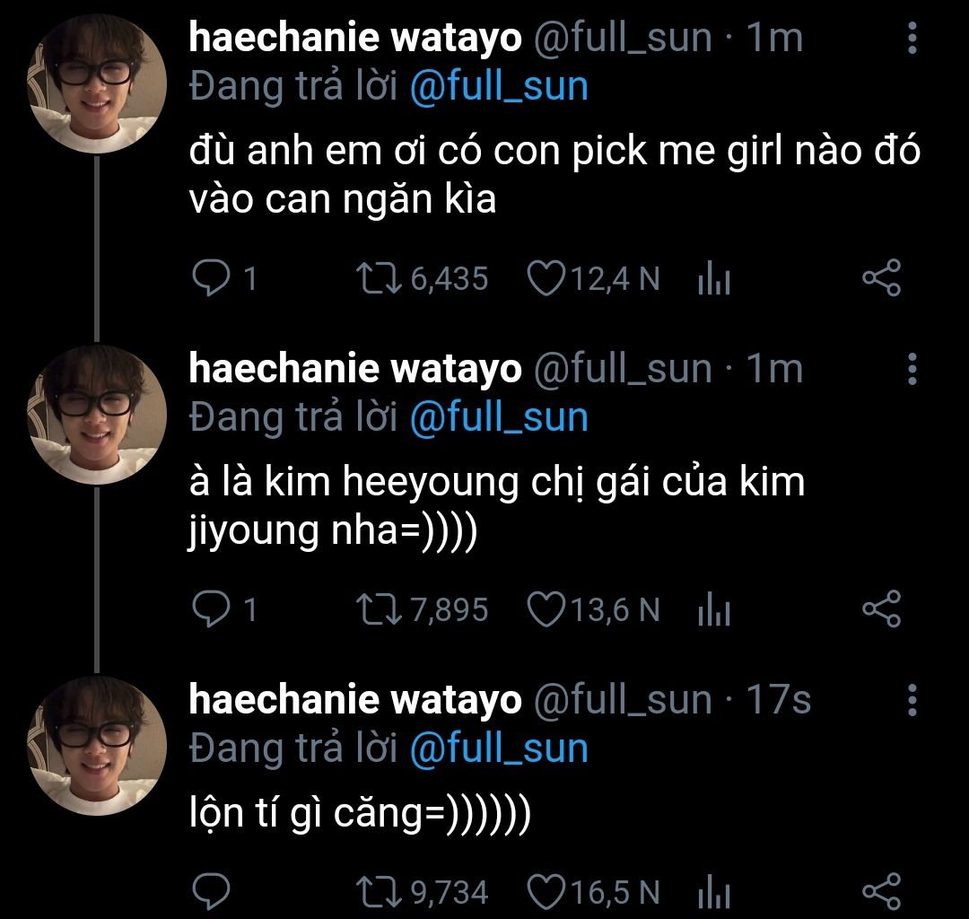Viewport: 969px width, 919px height.
Task: Retweet the tweet with 9,734 retweets
Action: click(x=379, y=892)
